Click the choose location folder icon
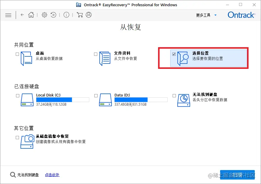Screen dimensions: 261x184 click(x=183, y=58)
